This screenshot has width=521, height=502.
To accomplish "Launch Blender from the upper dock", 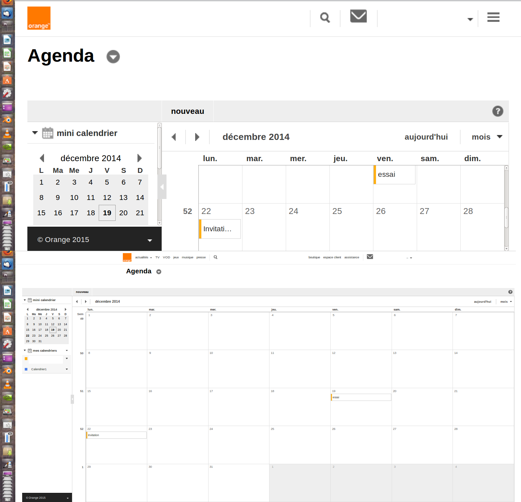I will click(7, 120).
